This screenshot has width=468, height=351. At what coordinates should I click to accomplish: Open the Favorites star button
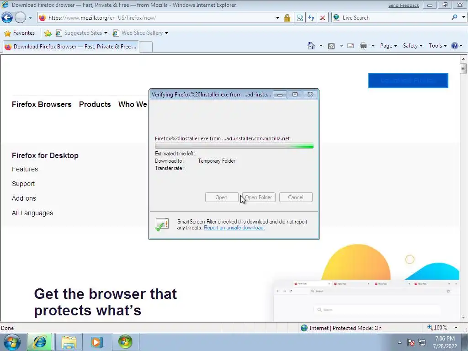(20, 33)
